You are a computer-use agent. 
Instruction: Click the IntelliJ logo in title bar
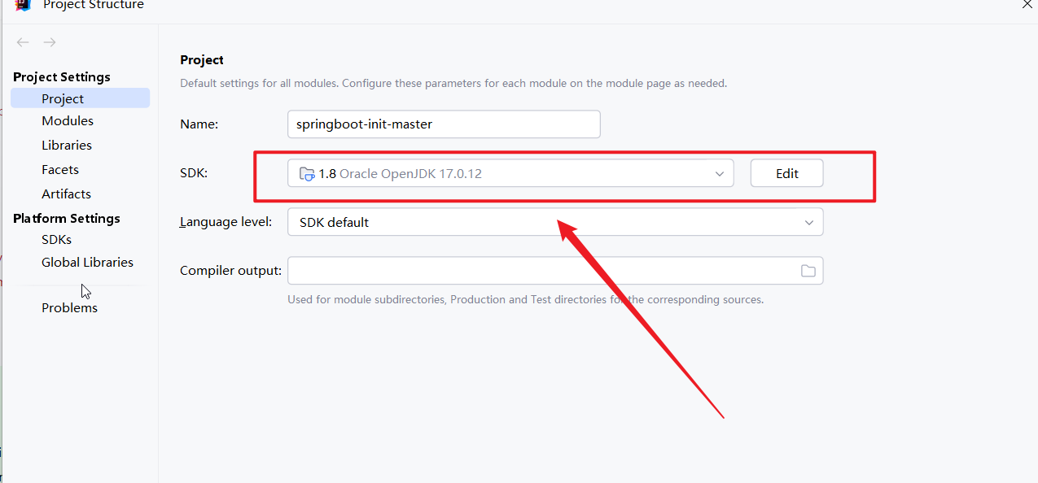pos(23,5)
